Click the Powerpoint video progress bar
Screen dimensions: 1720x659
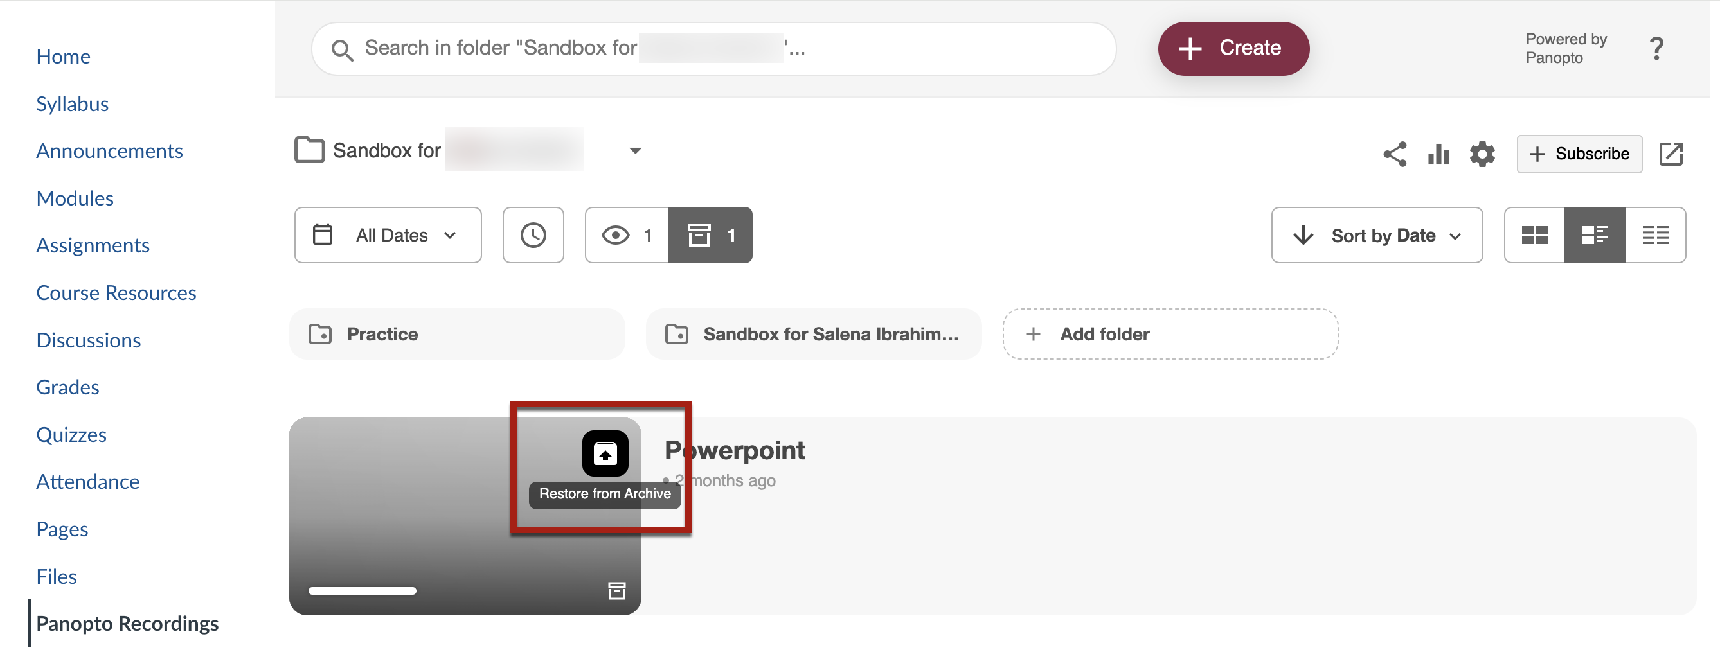click(x=363, y=591)
